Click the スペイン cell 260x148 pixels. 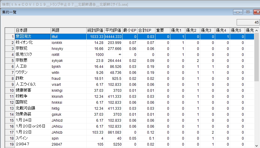point(33,138)
